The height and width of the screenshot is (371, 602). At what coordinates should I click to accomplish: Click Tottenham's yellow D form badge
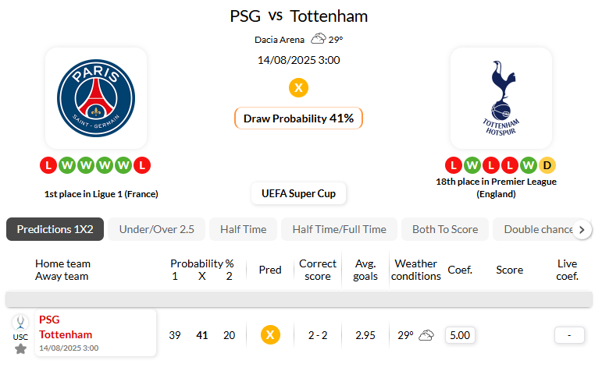(x=547, y=165)
